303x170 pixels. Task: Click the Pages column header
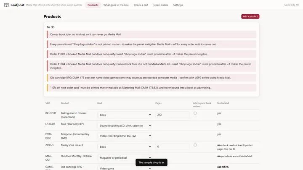click(158, 103)
